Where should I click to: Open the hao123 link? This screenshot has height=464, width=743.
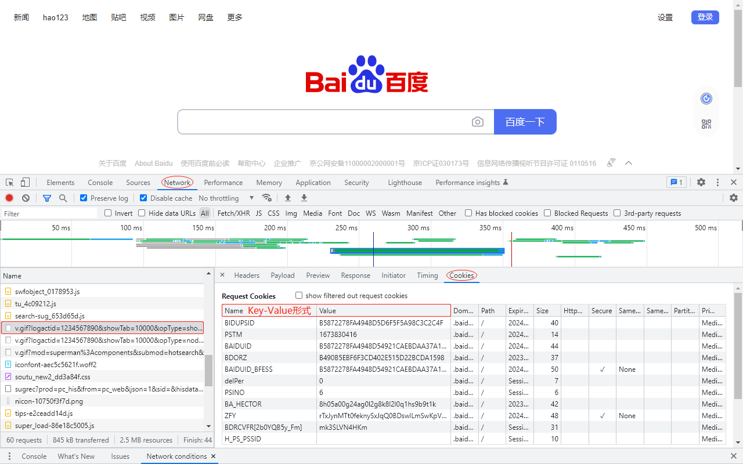pos(56,17)
